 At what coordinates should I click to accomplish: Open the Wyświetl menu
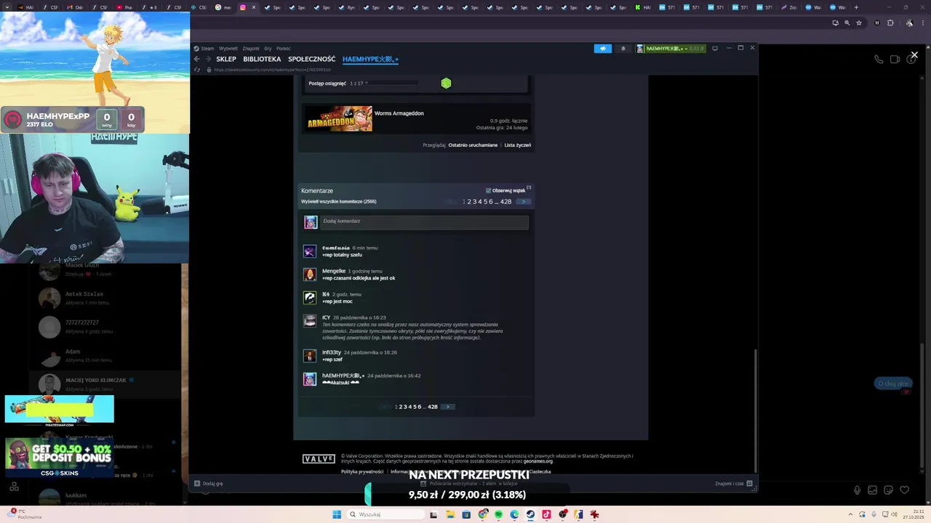(x=228, y=49)
